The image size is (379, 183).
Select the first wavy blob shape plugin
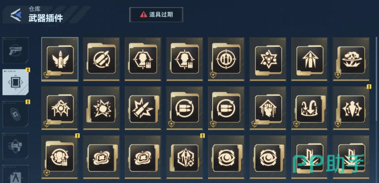coord(101,157)
